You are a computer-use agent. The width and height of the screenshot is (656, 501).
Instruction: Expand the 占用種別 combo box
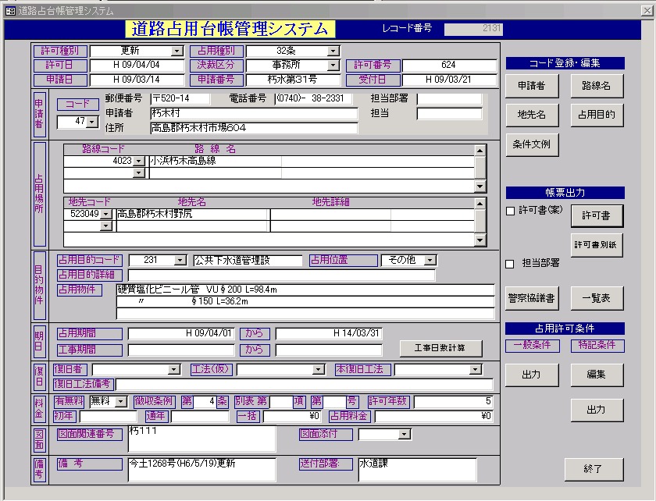coord(333,52)
